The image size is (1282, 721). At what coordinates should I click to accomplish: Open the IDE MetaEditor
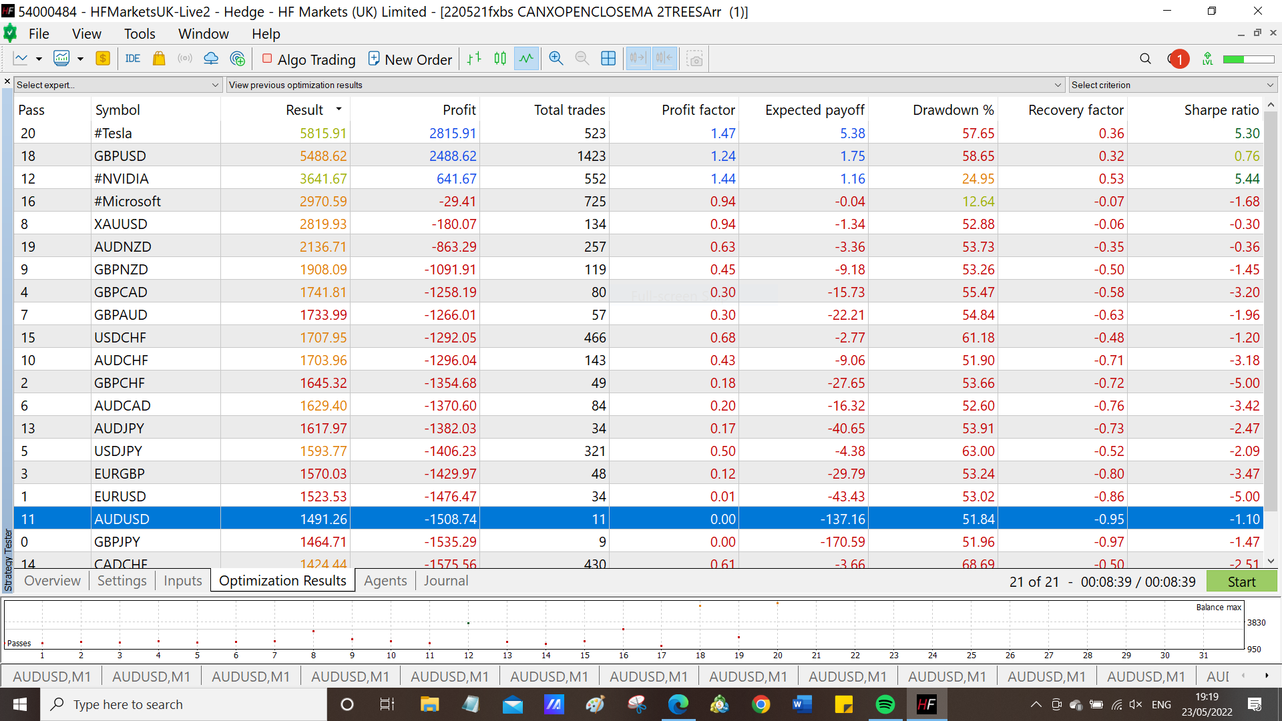point(133,59)
